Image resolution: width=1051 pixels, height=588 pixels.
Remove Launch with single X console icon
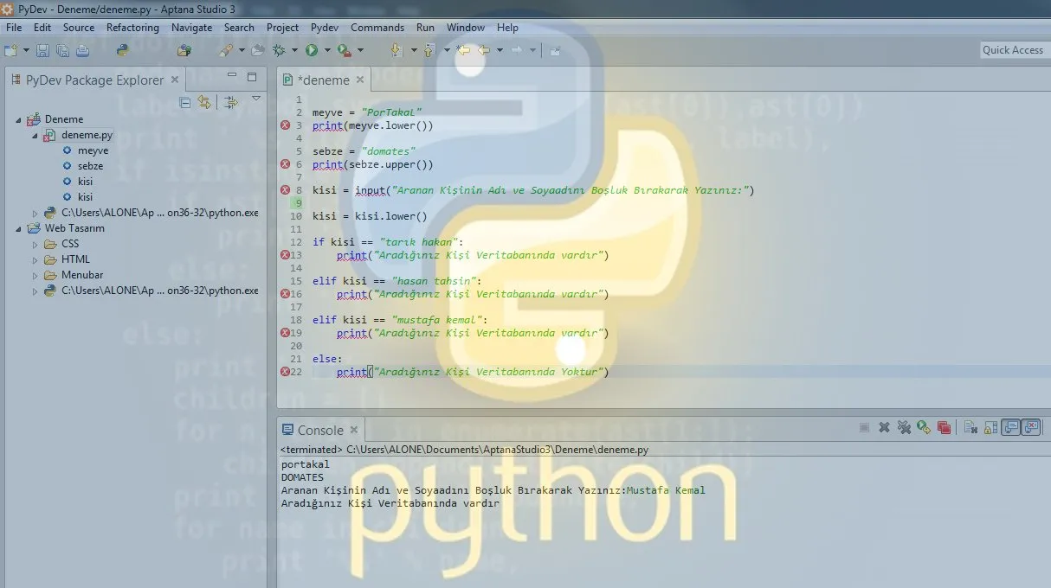(x=884, y=427)
